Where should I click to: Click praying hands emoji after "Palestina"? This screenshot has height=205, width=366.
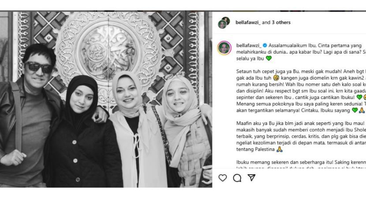[x=280, y=149]
